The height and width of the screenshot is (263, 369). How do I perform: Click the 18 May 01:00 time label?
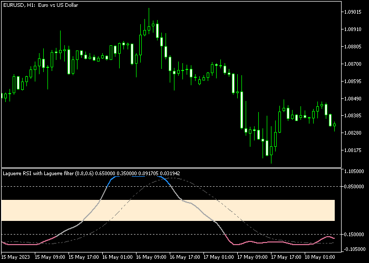[320, 257]
